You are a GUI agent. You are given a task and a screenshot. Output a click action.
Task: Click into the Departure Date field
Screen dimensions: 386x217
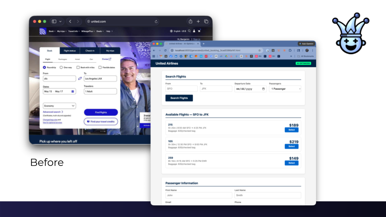(x=250, y=88)
